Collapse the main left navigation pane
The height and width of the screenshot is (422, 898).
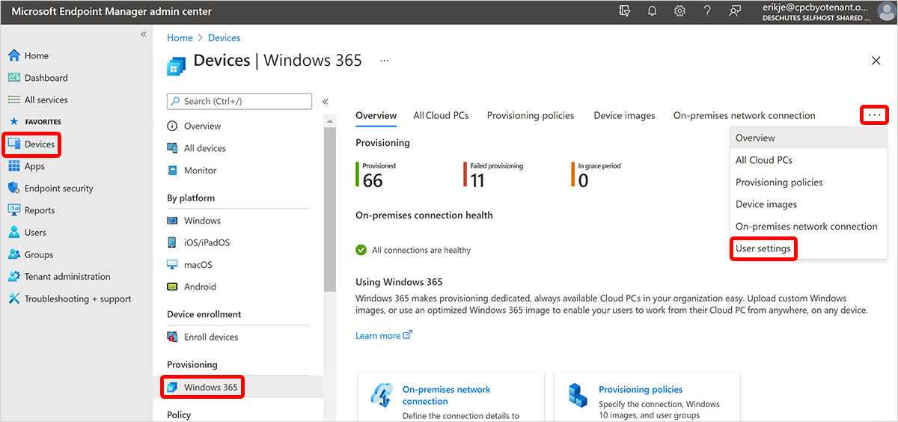[x=144, y=34]
